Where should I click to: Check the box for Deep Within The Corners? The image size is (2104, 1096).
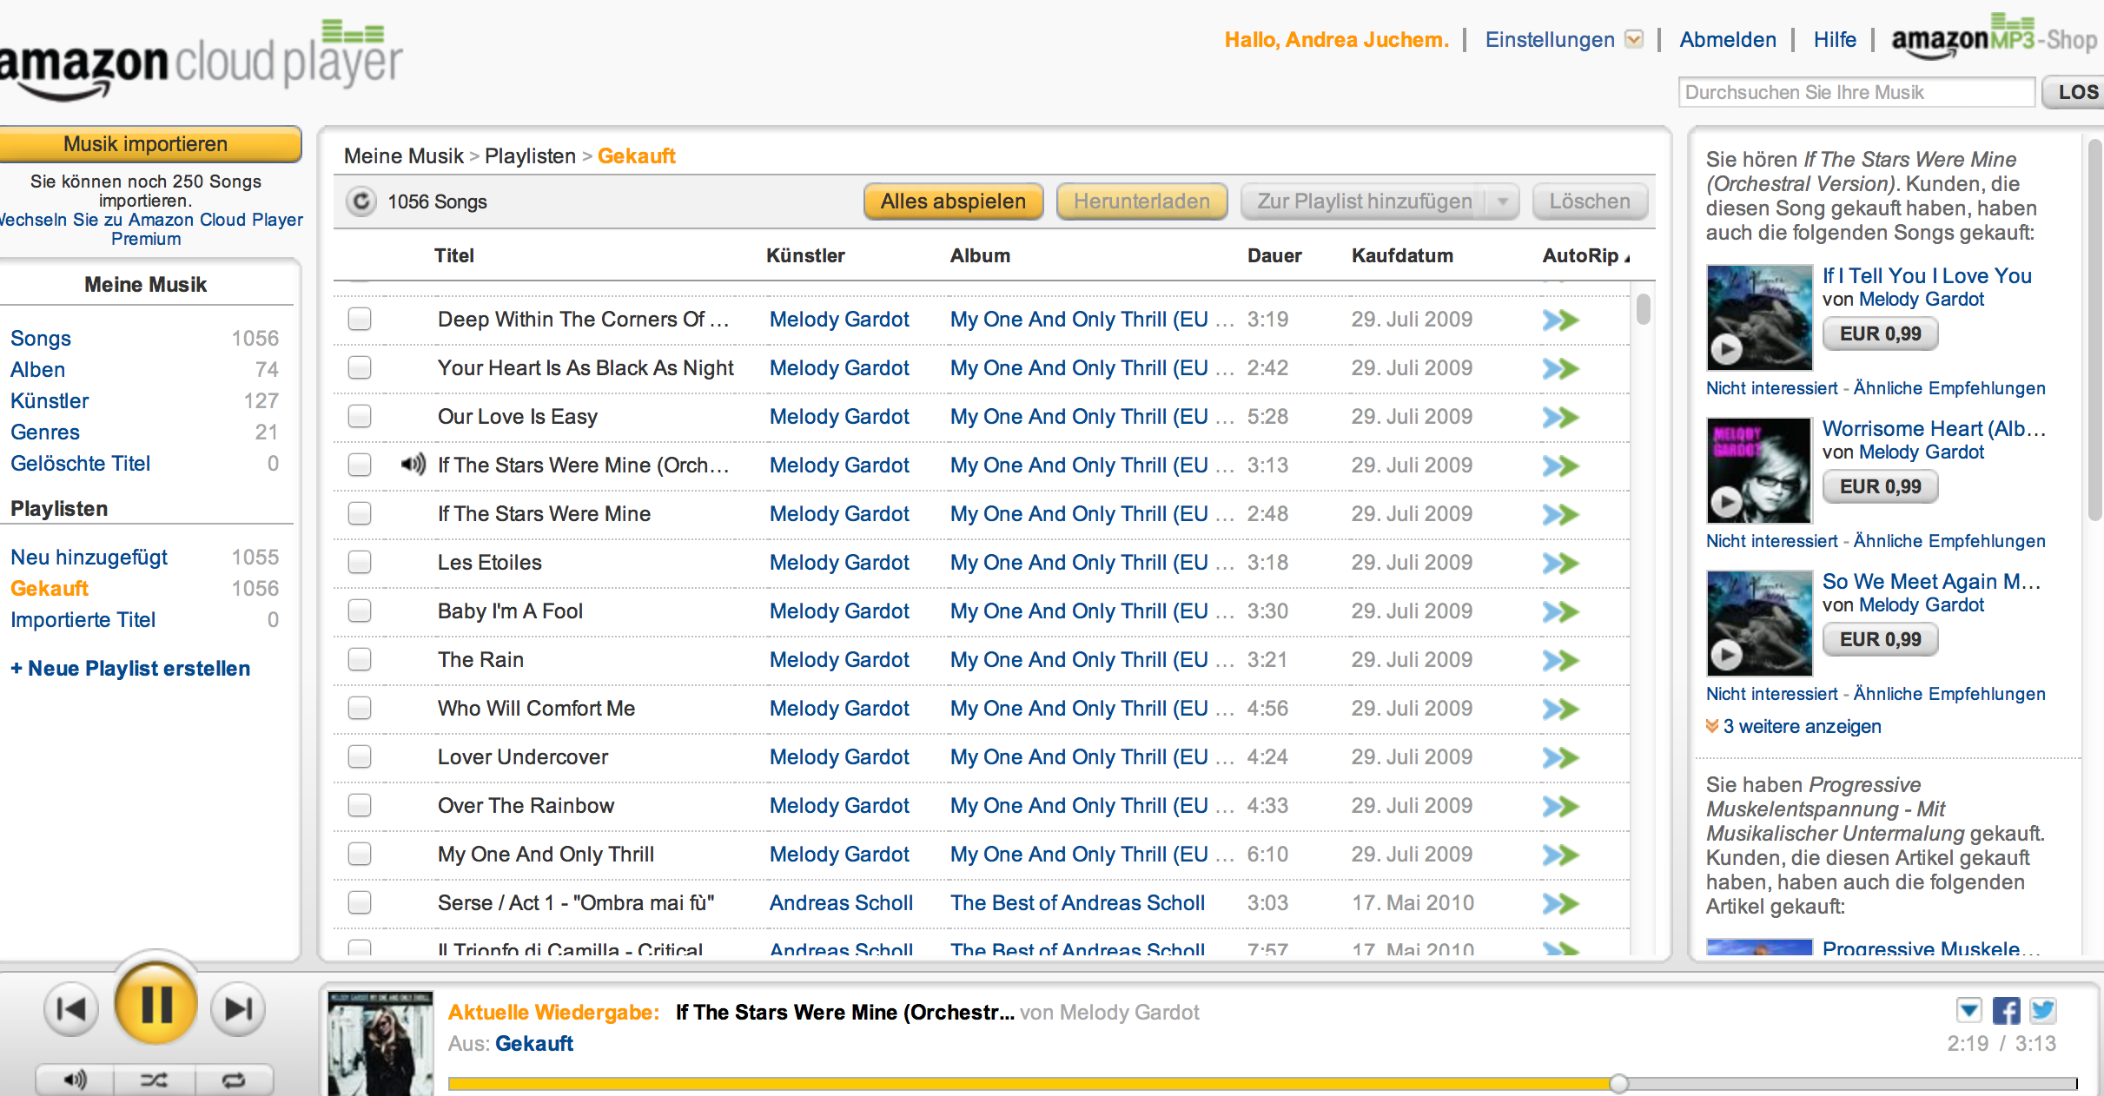[x=360, y=319]
